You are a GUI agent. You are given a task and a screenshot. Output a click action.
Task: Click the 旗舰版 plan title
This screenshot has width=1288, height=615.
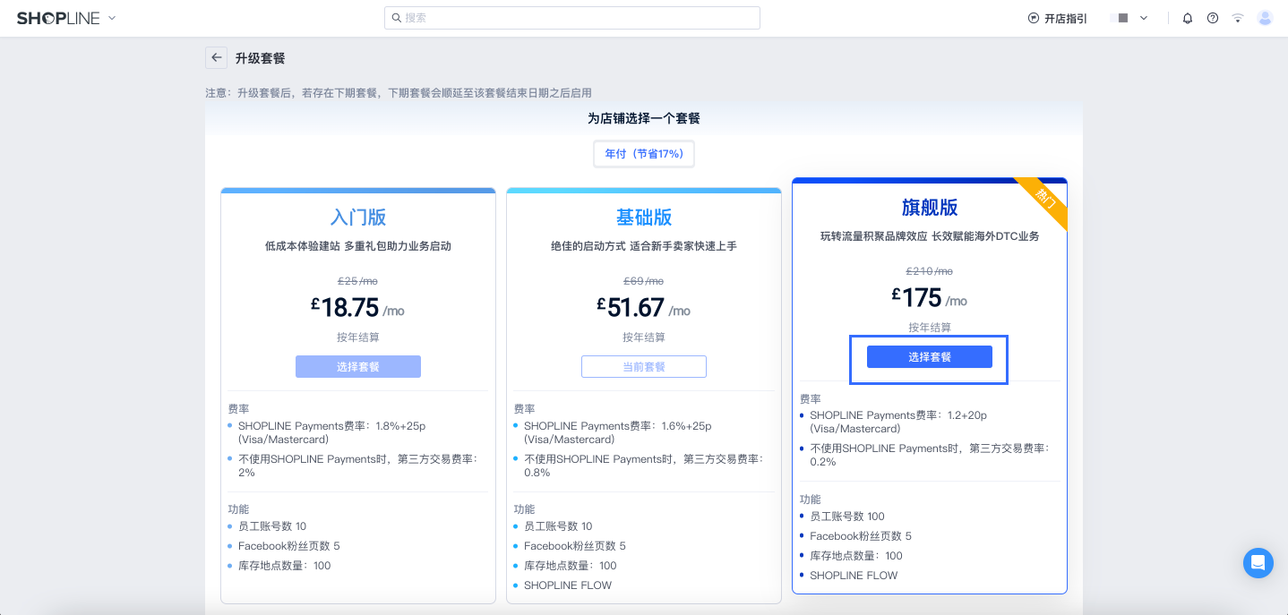[930, 208]
